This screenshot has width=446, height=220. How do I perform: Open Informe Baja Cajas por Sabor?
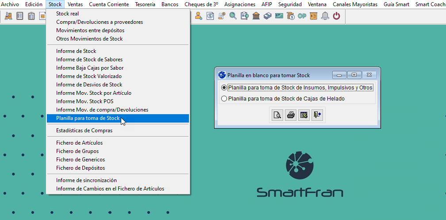pos(118,68)
